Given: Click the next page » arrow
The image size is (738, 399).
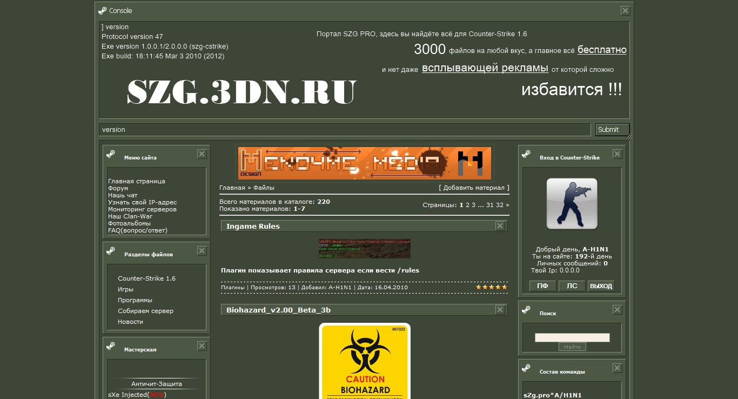Looking at the screenshot, I should coord(507,205).
